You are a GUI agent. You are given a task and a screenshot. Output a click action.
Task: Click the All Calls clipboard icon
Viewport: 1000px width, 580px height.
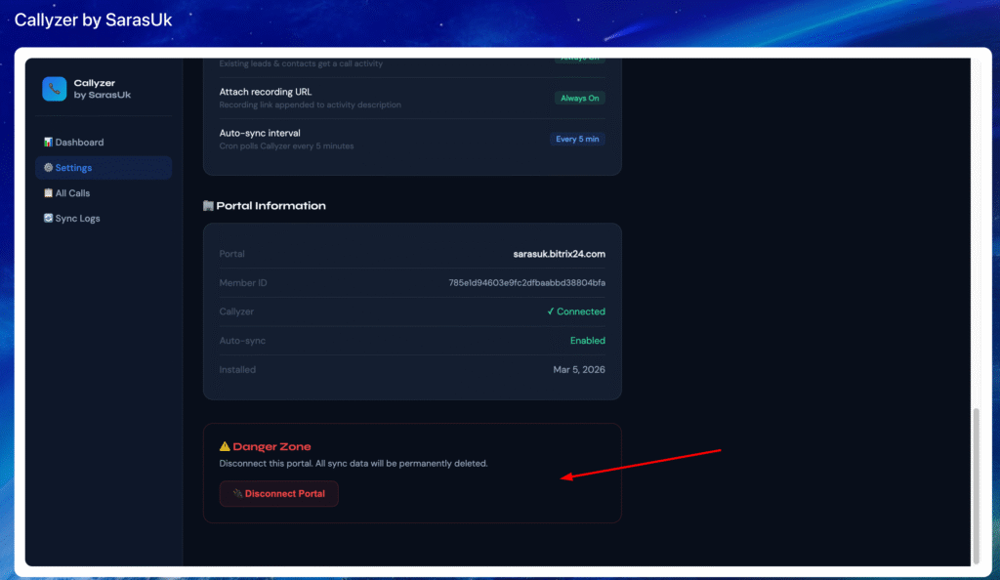(x=48, y=193)
